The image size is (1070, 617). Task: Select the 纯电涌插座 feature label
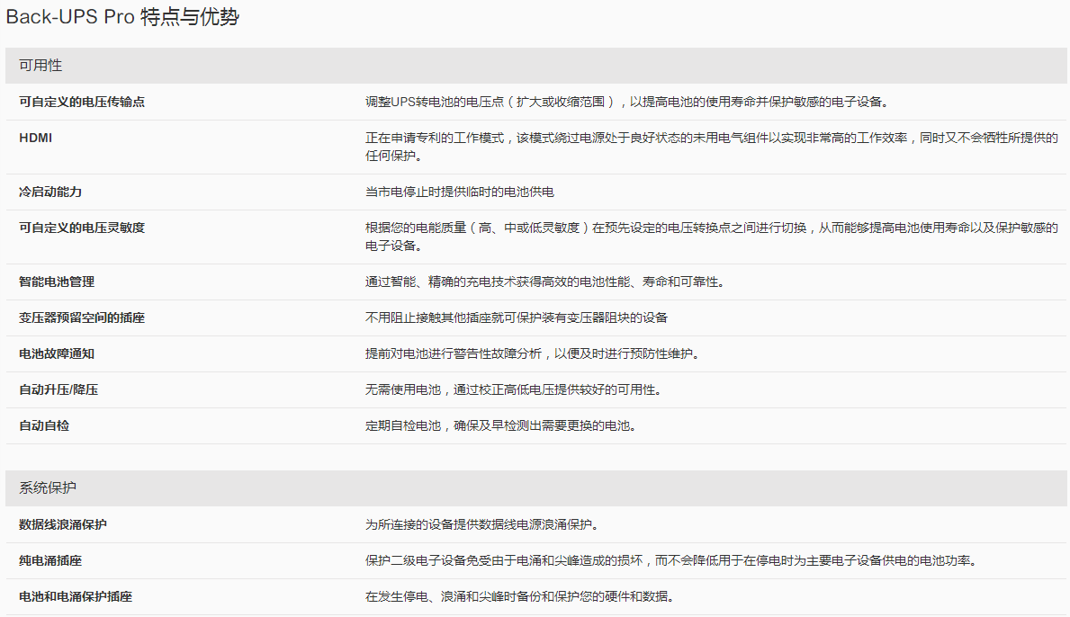[x=50, y=560]
